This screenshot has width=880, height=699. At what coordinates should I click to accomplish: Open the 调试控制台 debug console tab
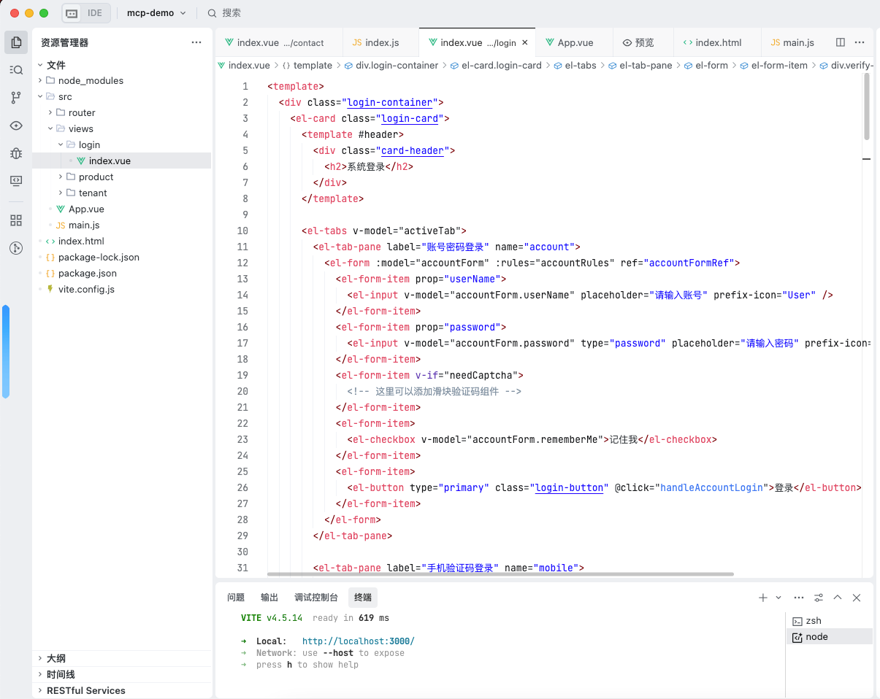(x=316, y=598)
